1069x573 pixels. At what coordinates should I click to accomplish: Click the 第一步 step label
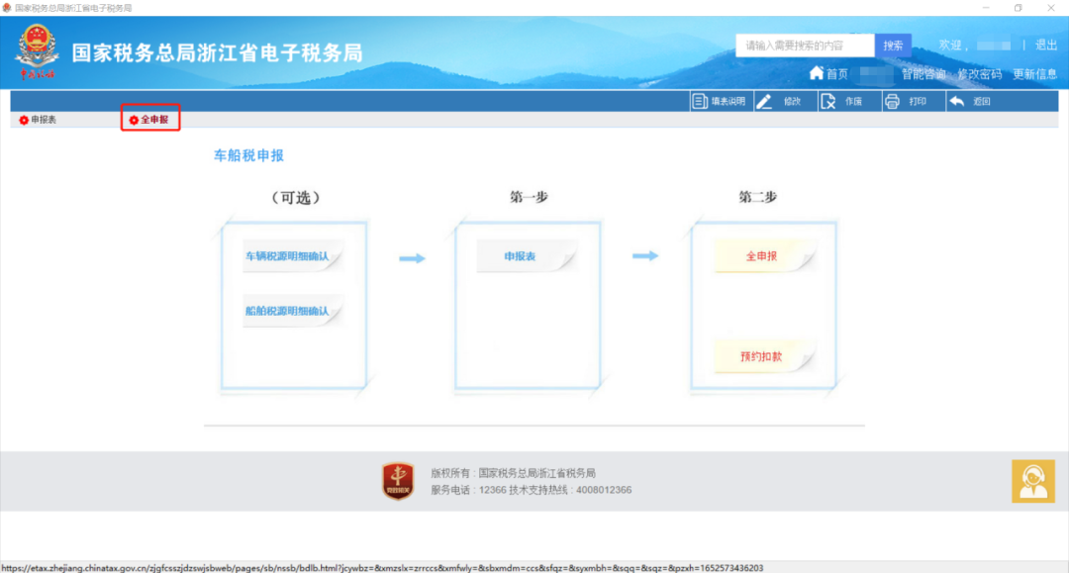pyautogui.click(x=529, y=197)
